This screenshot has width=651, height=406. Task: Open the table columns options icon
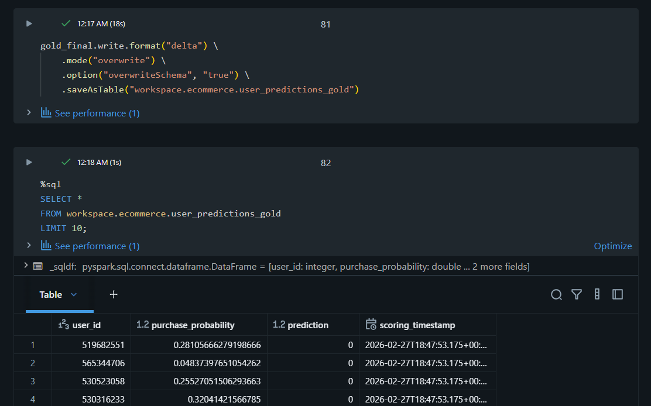tap(597, 294)
